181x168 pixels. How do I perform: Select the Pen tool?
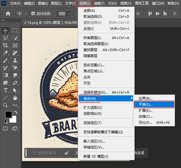point(15,83)
